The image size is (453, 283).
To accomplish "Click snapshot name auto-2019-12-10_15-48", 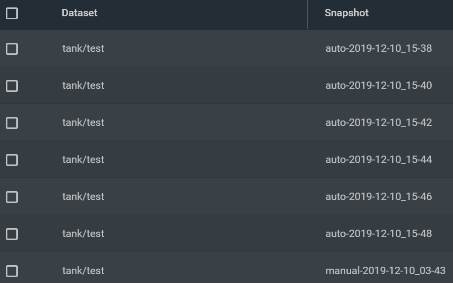I will tap(378, 233).
